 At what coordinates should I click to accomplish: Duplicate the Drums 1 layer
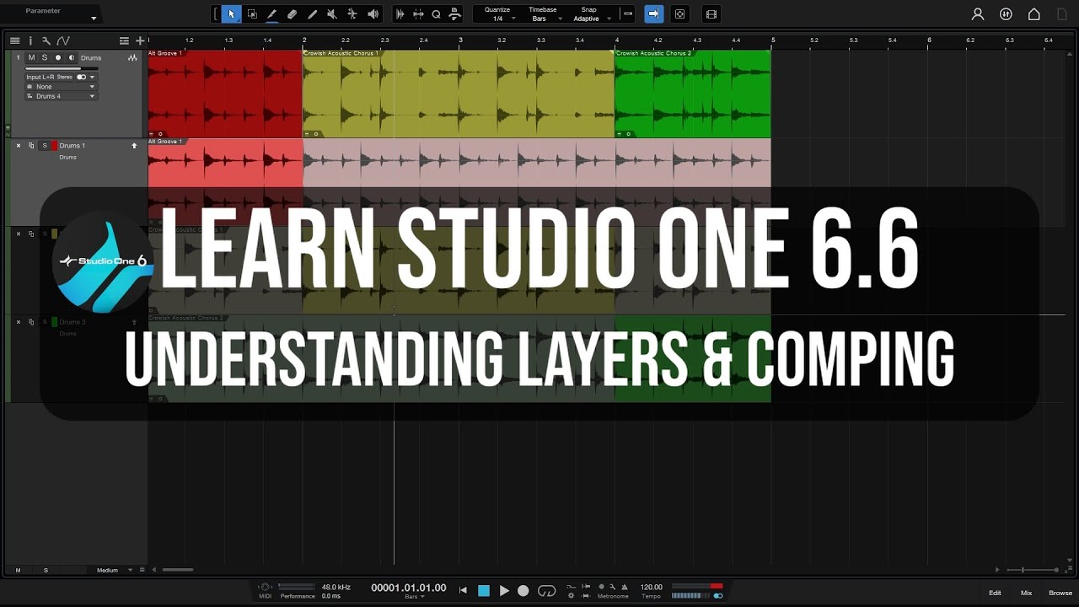(31, 146)
